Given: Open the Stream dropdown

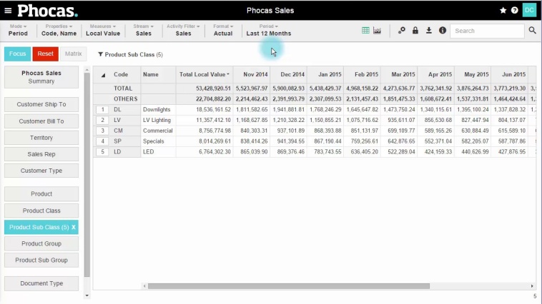Looking at the screenshot, I should pos(144,30).
